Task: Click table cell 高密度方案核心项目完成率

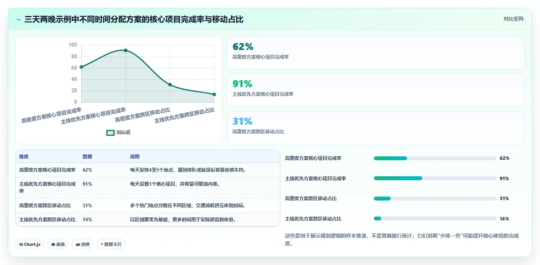Action: click(47, 170)
